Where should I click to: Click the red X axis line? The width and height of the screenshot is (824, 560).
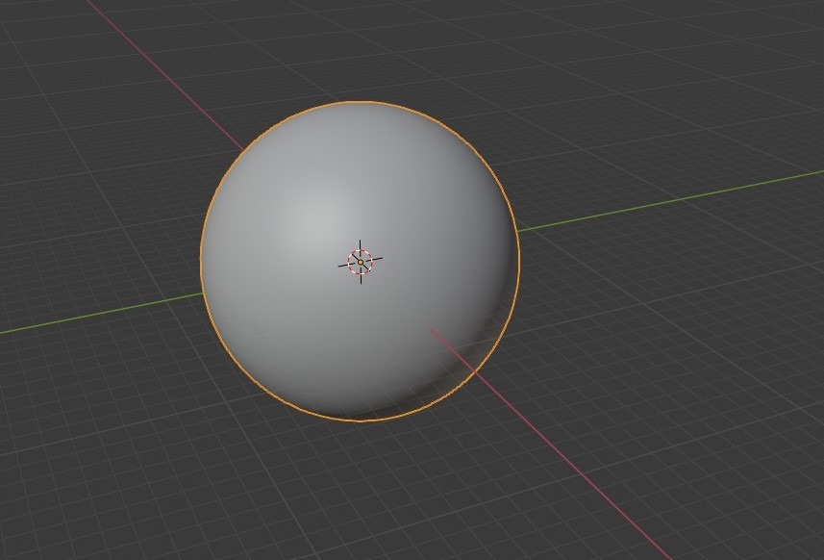(551, 444)
